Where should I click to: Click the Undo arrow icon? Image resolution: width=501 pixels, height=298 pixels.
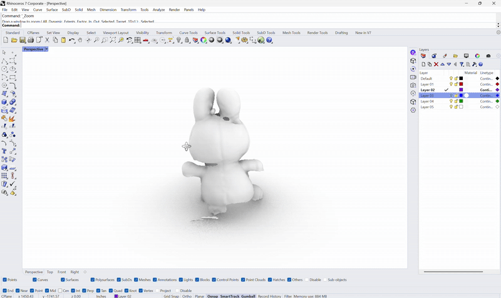pos(72,40)
